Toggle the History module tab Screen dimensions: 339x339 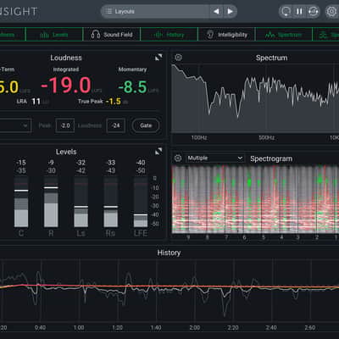(169, 35)
